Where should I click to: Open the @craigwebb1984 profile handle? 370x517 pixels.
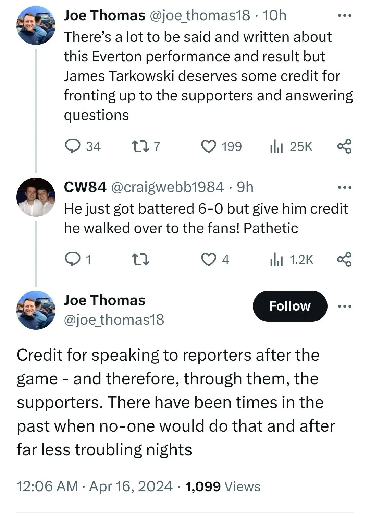167,187
